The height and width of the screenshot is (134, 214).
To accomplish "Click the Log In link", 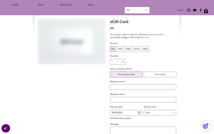I will pos(181,10).
